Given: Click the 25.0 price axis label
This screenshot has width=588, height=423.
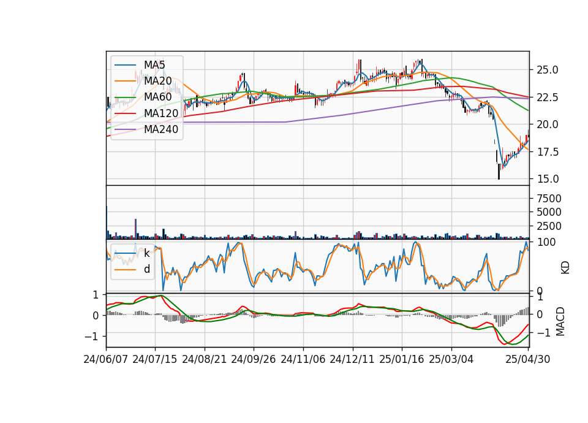Looking at the screenshot, I should coord(548,70).
